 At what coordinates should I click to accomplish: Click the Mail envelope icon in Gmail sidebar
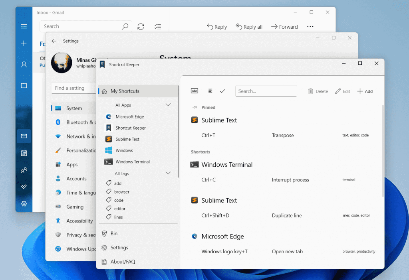[24, 136]
